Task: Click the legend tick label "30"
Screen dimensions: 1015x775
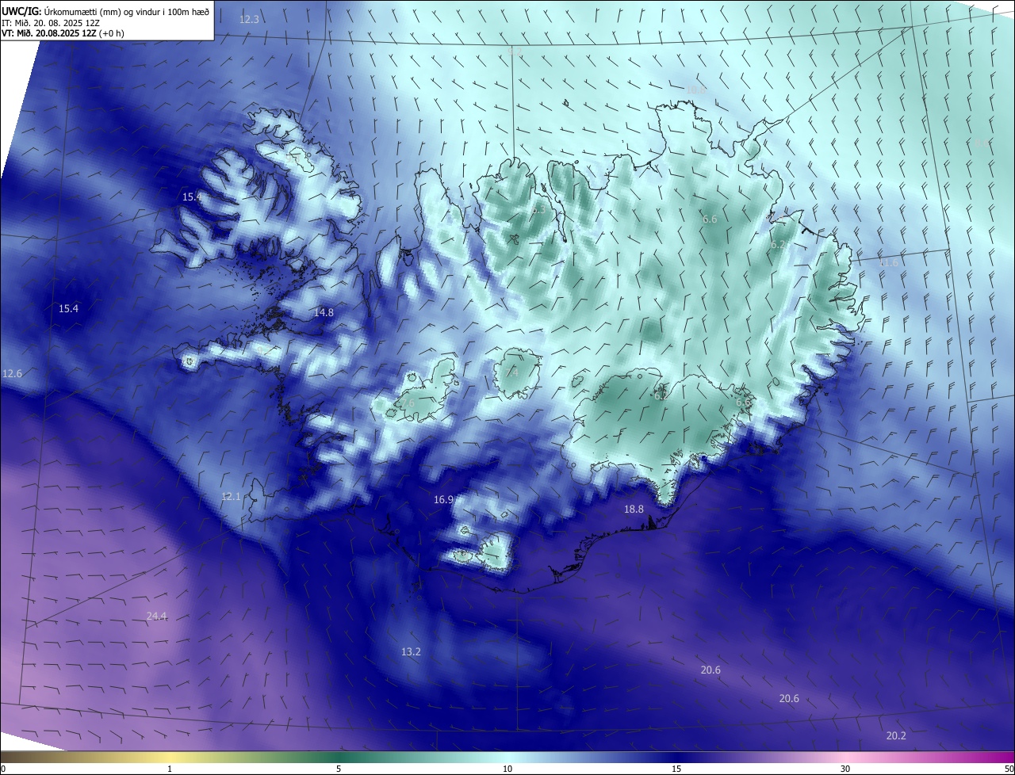Action: tap(845, 769)
